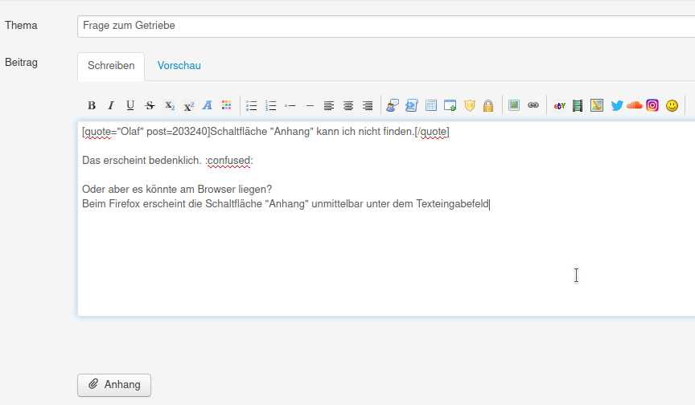Insert a bulleted list

[x=252, y=105]
